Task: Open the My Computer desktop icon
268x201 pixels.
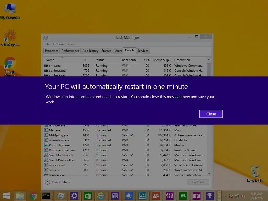Action: click(x=10, y=10)
